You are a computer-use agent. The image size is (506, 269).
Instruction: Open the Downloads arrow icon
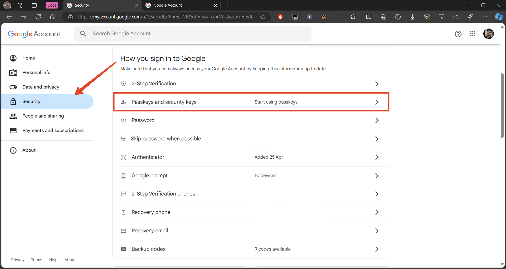[412, 17]
